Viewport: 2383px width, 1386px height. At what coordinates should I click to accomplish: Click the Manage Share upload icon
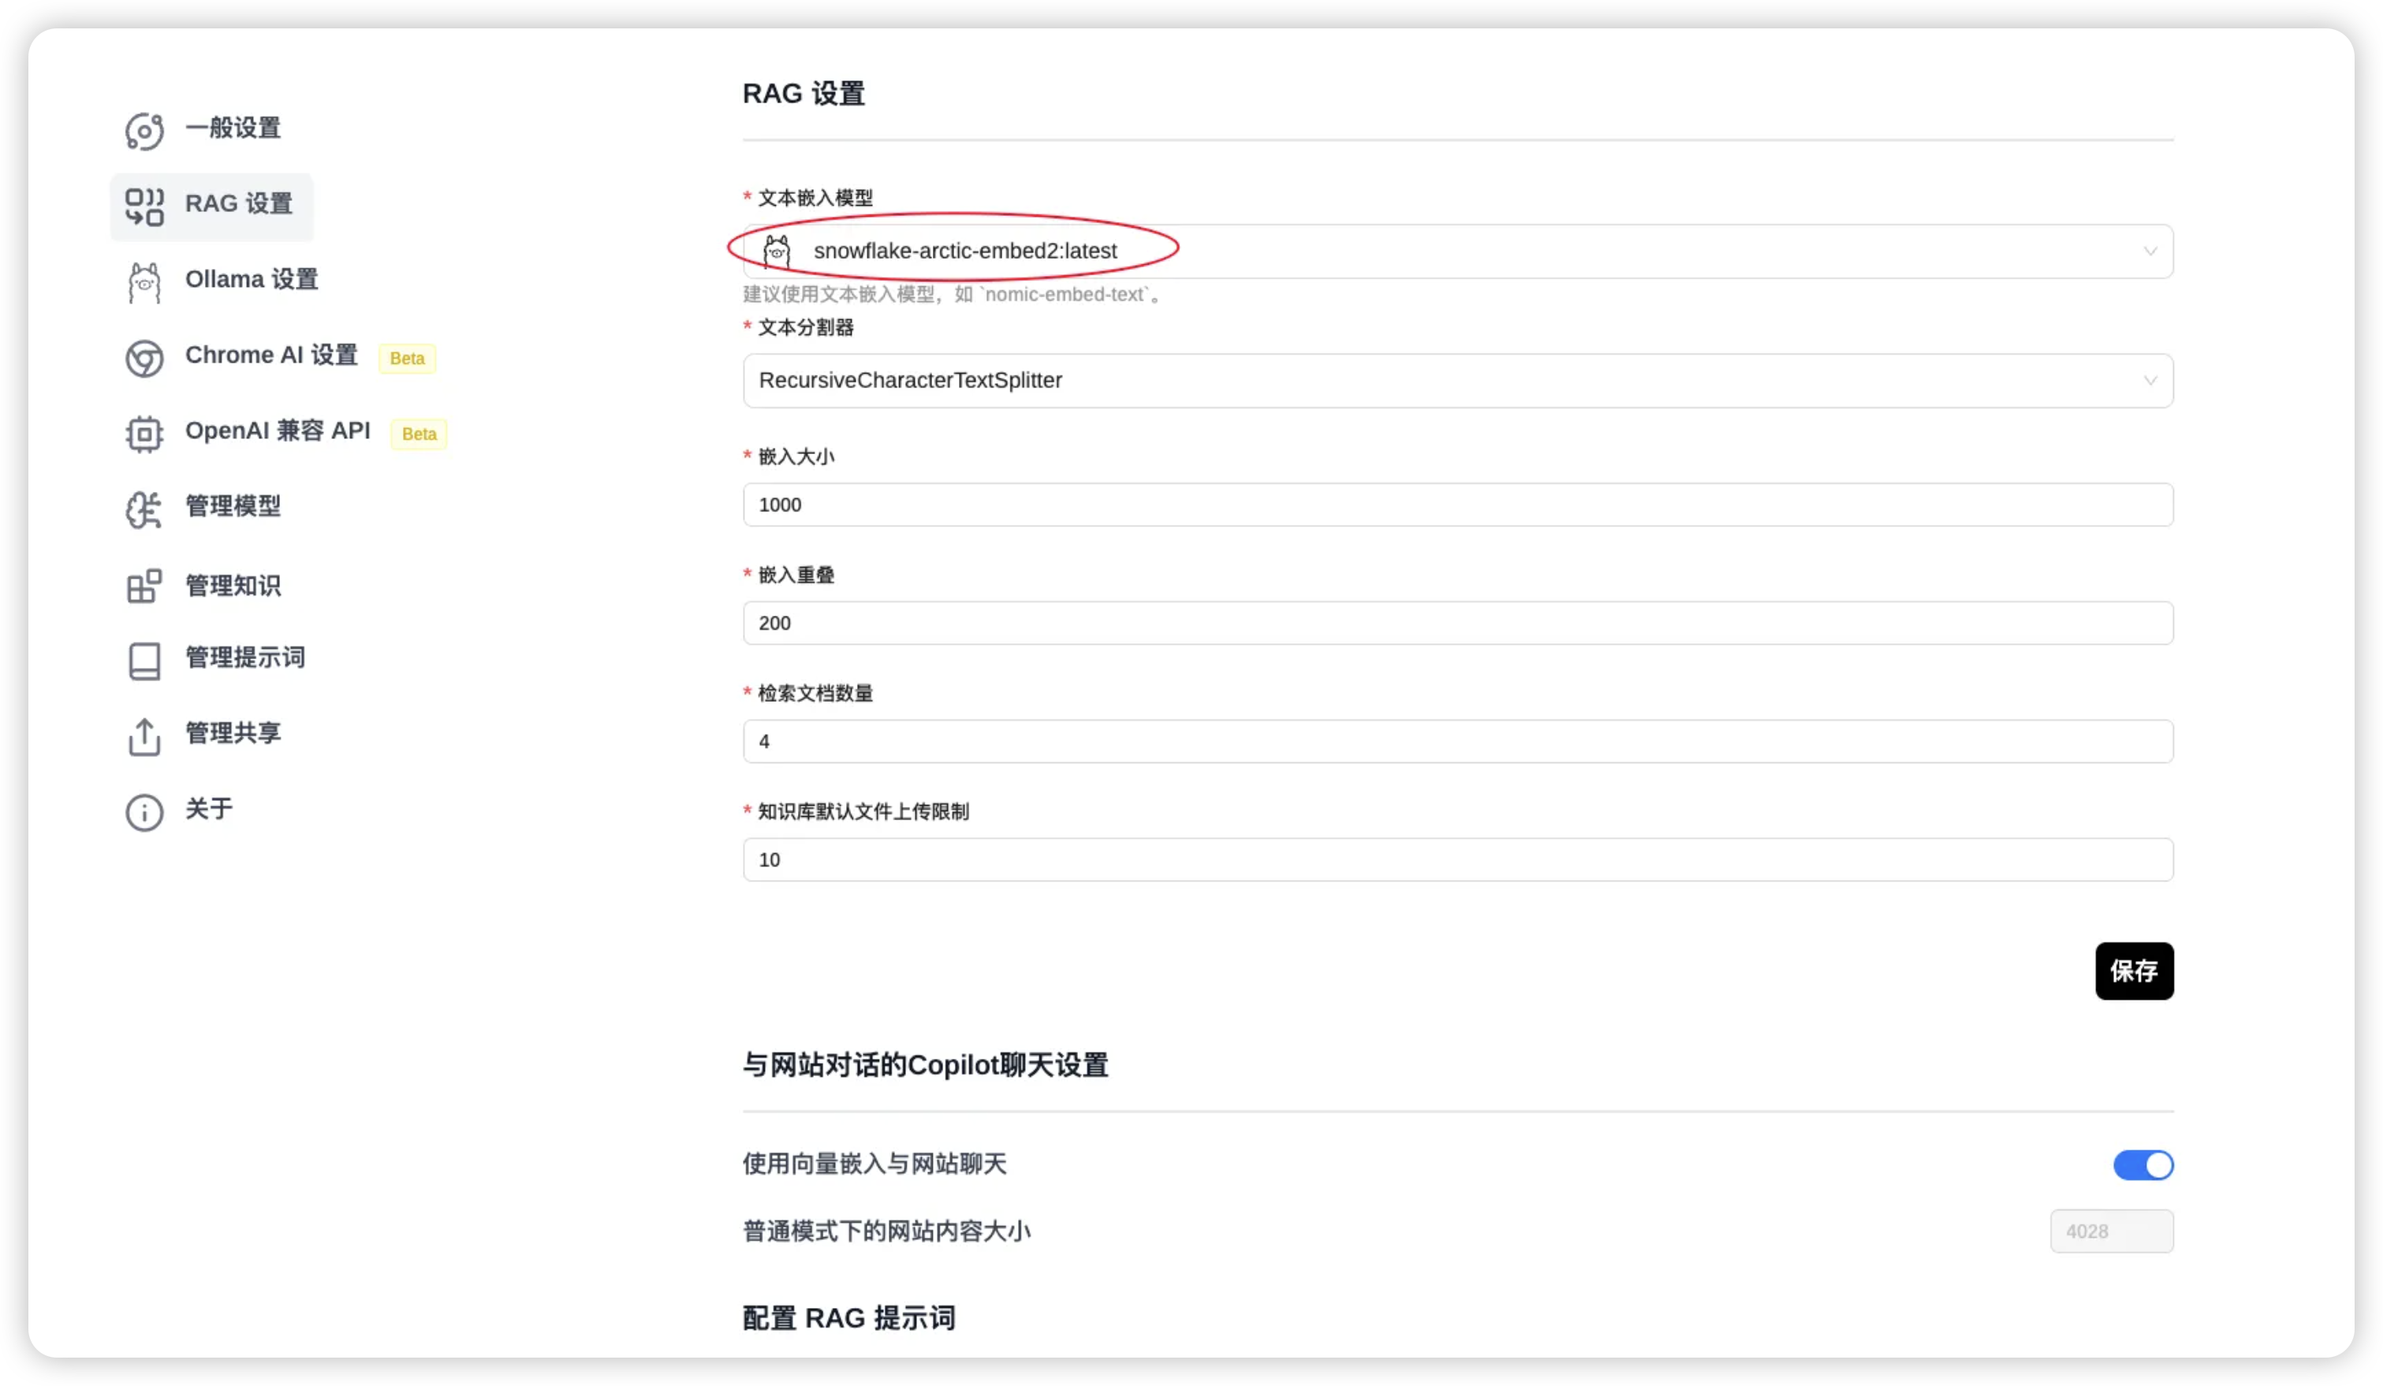[144, 736]
